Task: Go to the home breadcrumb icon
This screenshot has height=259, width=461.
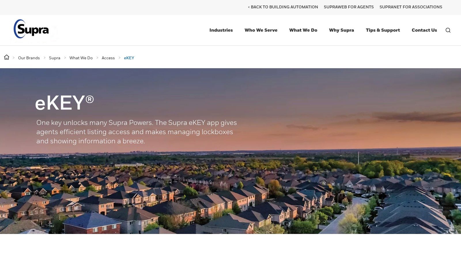Action: coord(7,57)
